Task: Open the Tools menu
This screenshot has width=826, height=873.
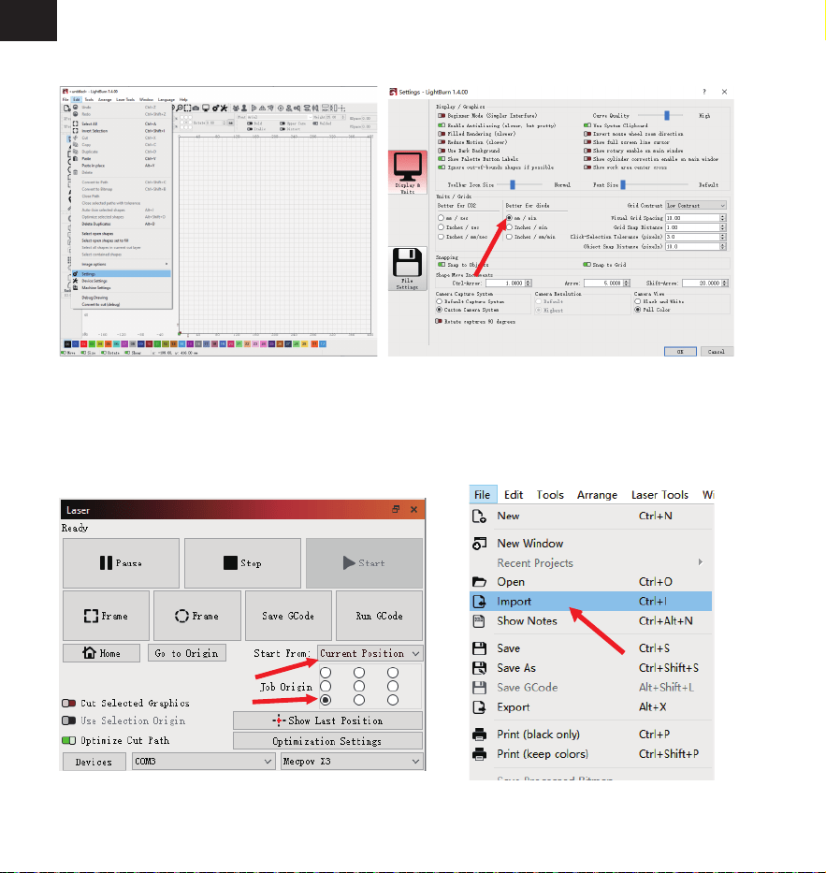Action: (x=550, y=495)
